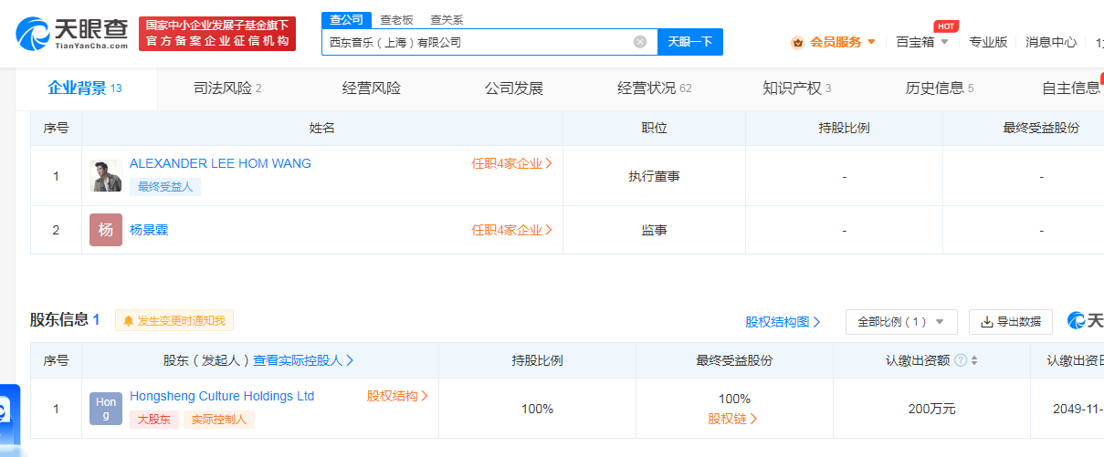Click the 监事 position cell
1104x457 pixels.
[x=654, y=230]
